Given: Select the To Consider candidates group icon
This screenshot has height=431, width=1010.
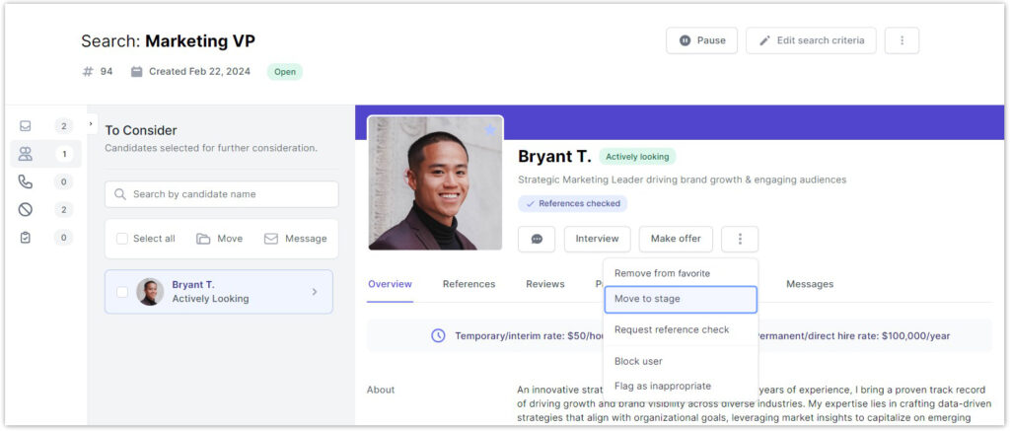Looking at the screenshot, I should 26,154.
